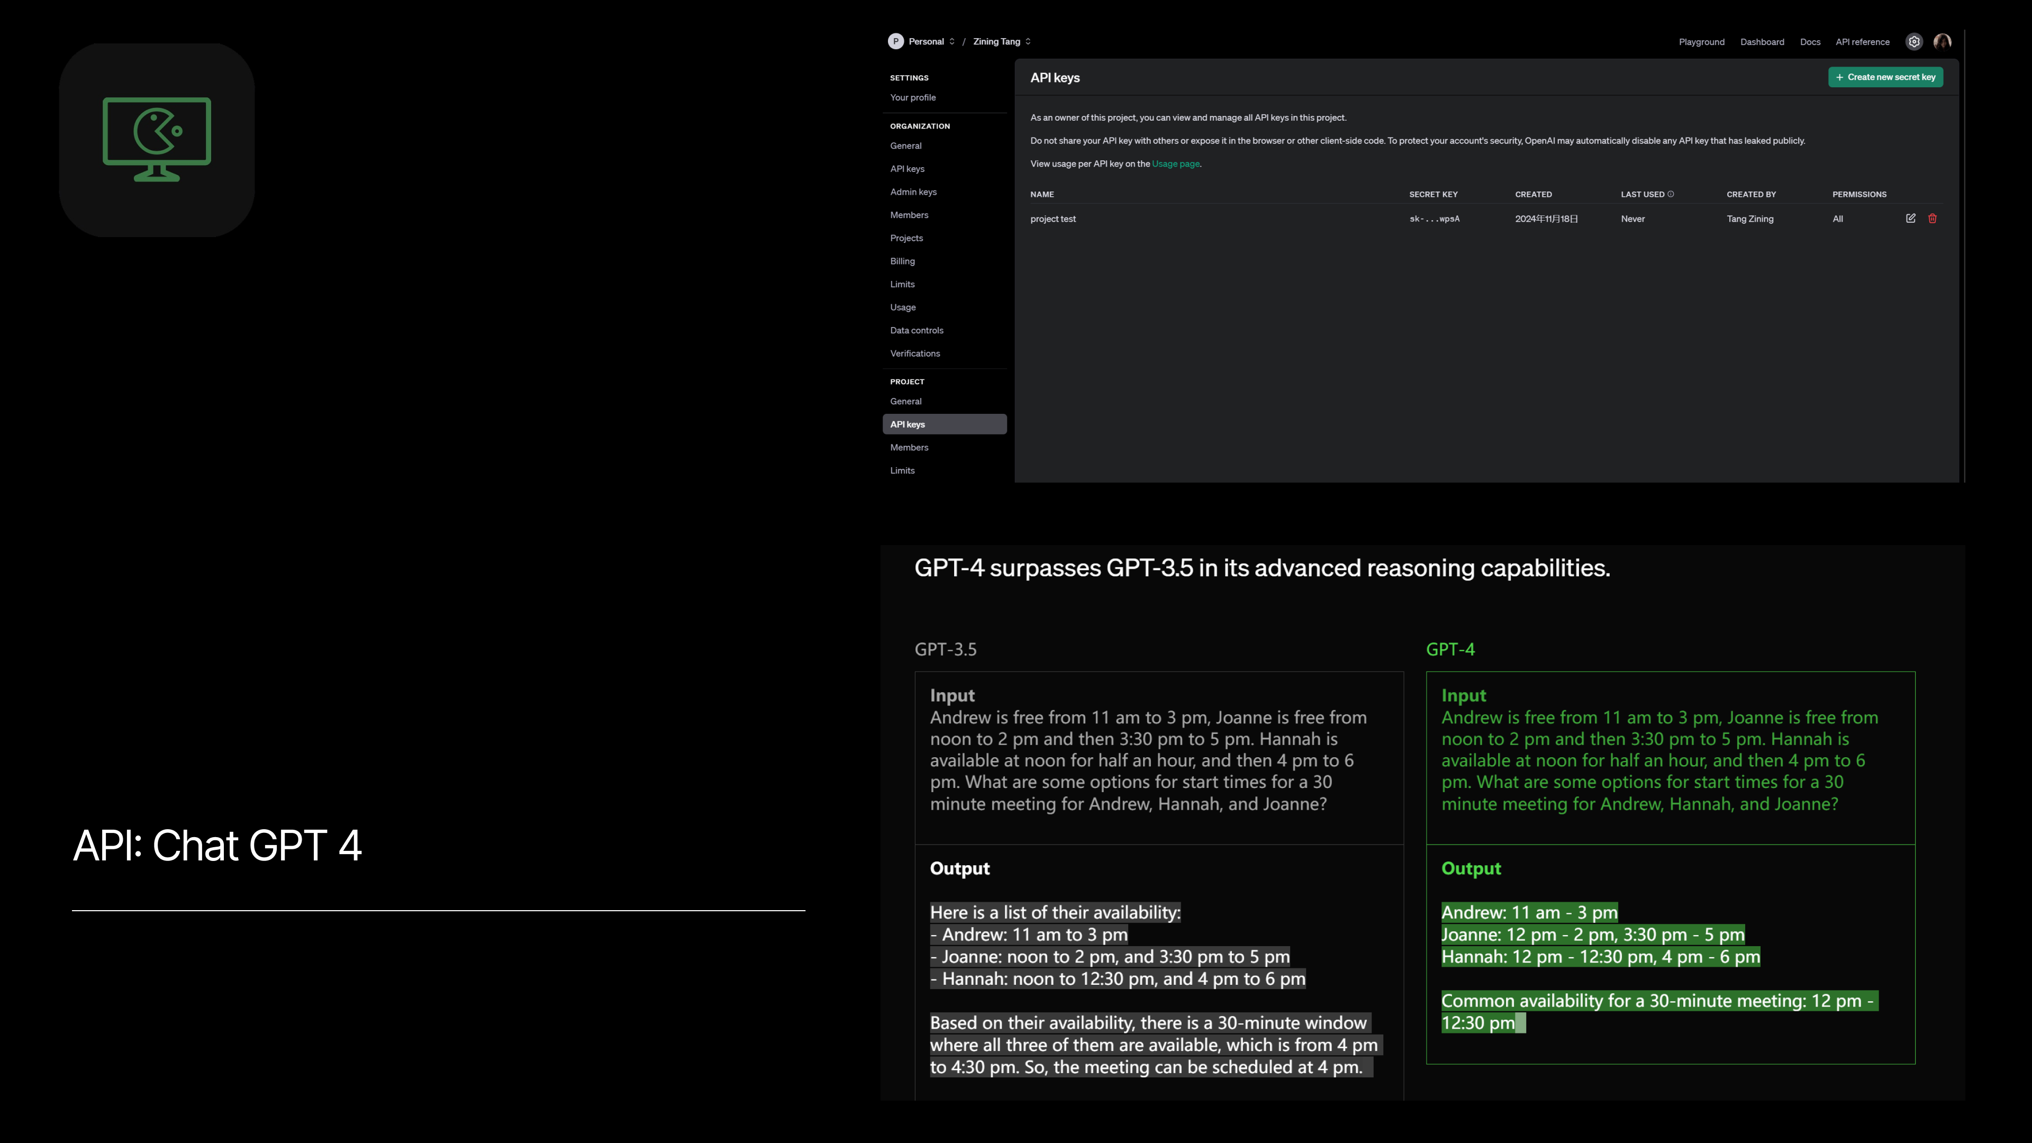This screenshot has height=1143, width=2032.
Task: Go to Dashboard in top navigation
Action: pyautogui.click(x=1762, y=42)
